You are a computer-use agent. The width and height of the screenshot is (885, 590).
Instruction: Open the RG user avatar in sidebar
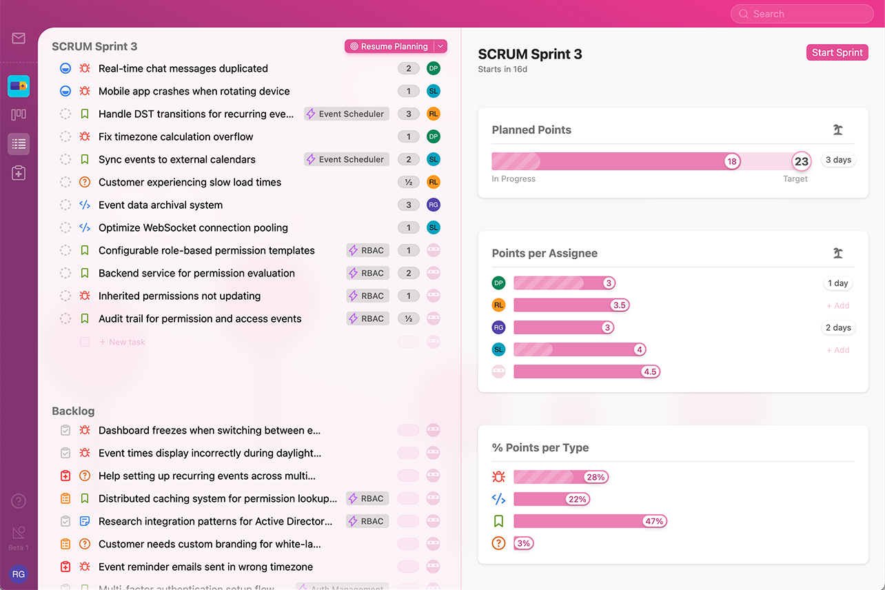(19, 574)
